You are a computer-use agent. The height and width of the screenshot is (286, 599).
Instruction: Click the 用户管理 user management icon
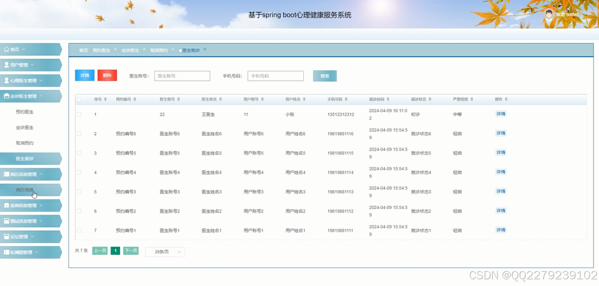(x=6, y=64)
